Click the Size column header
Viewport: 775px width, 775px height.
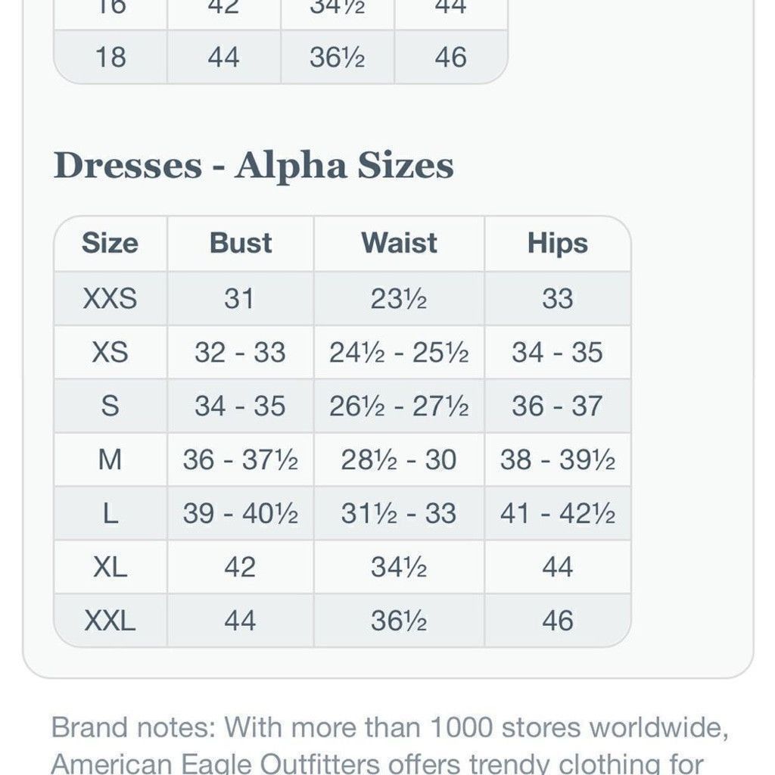point(110,243)
